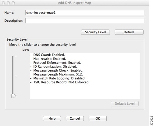Click the TSIG Resource Record line
This screenshot has height=126, width=153.
point(61,82)
